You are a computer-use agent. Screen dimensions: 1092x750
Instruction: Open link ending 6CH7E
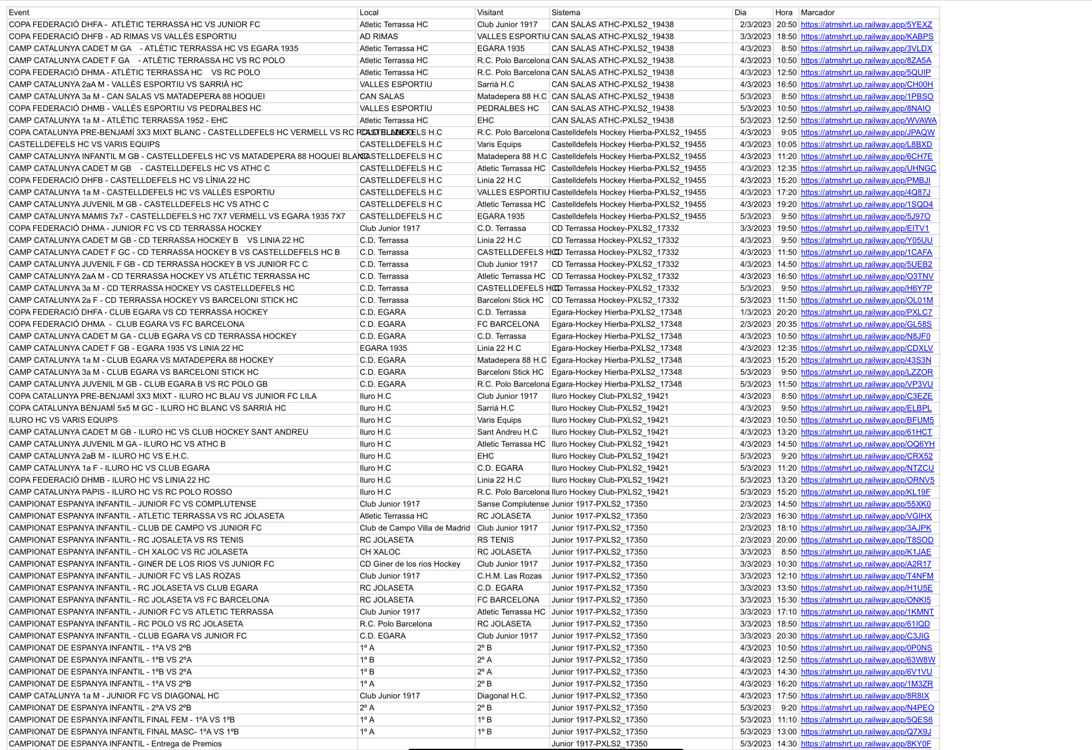coord(866,156)
